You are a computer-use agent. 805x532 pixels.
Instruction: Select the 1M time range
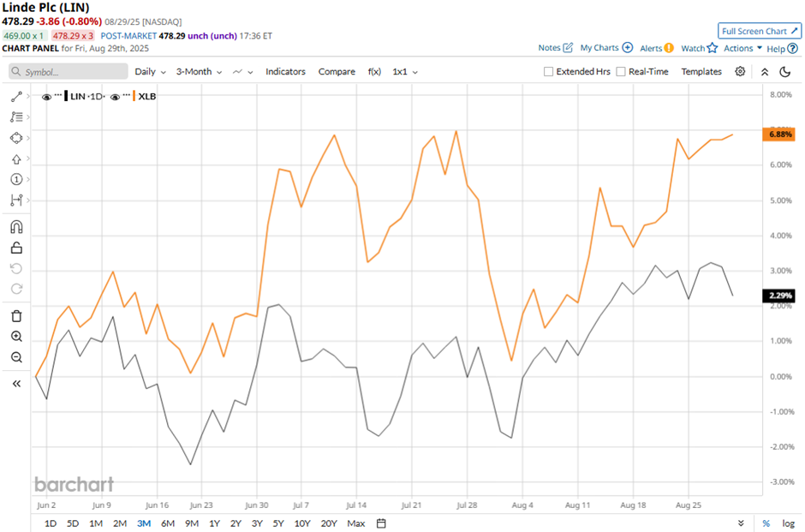click(x=96, y=523)
